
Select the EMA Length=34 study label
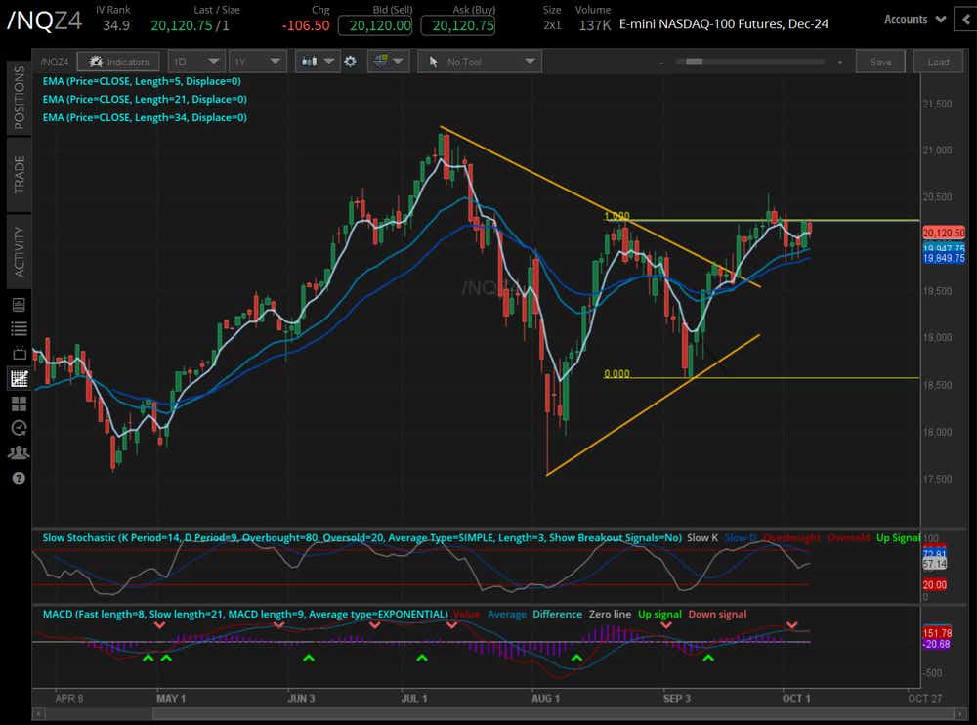click(x=145, y=117)
